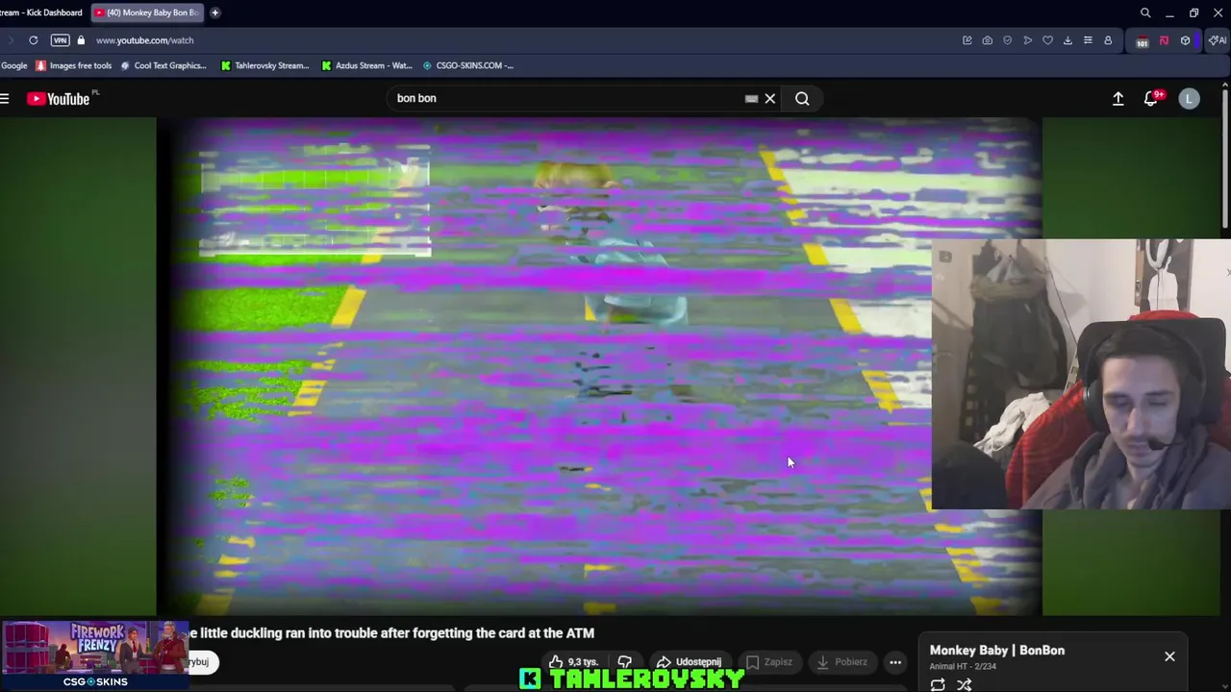Open the browser profile icon
1231x692 pixels.
pos(1108,40)
